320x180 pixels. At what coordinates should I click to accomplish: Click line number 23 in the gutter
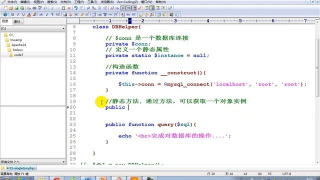pos(72,124)
